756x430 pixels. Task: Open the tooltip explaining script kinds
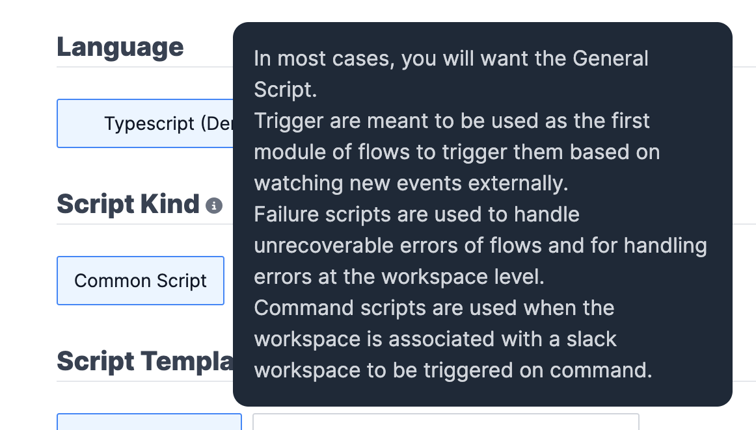215,207
